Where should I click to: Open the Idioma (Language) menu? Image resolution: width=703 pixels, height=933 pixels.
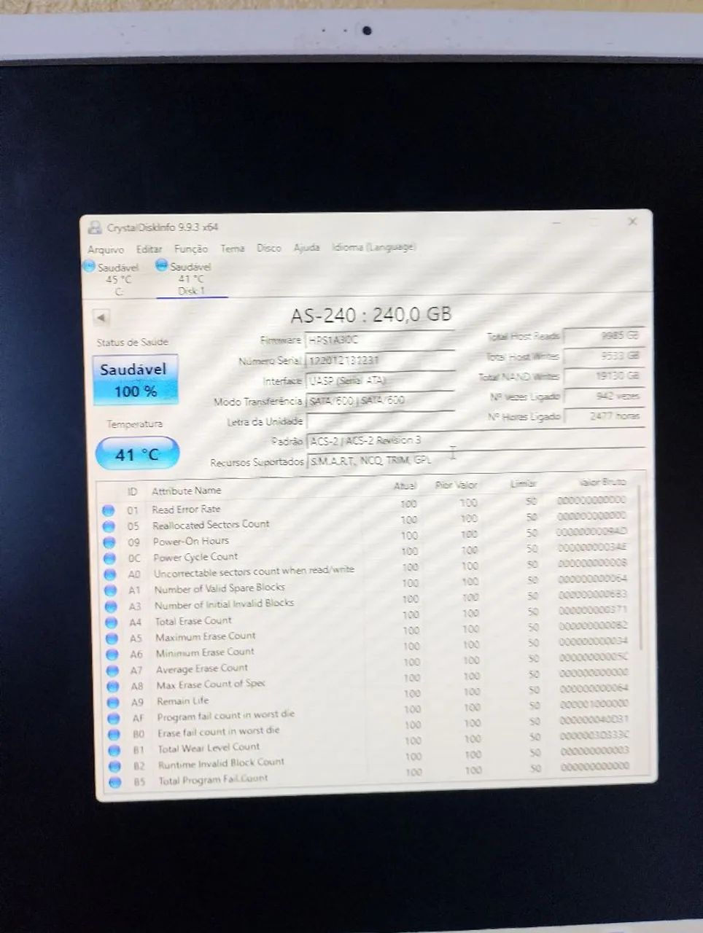(373, 247)
